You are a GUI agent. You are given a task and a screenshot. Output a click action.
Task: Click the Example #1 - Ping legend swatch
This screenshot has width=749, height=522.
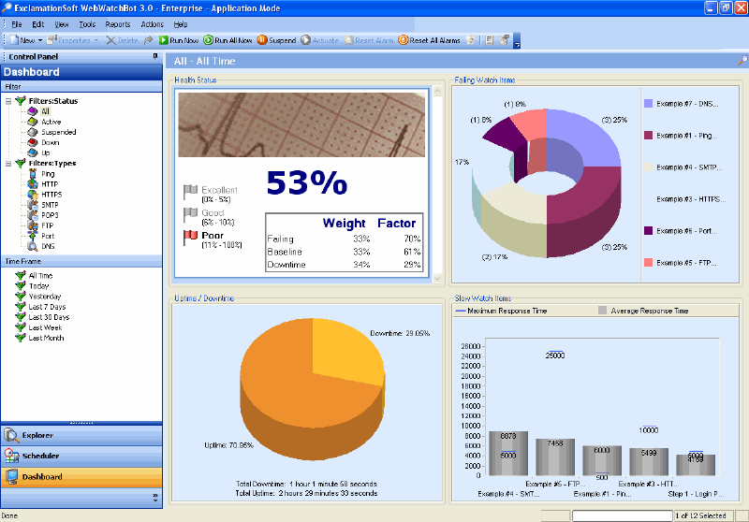pyautogui.click(x=648, y=136)
